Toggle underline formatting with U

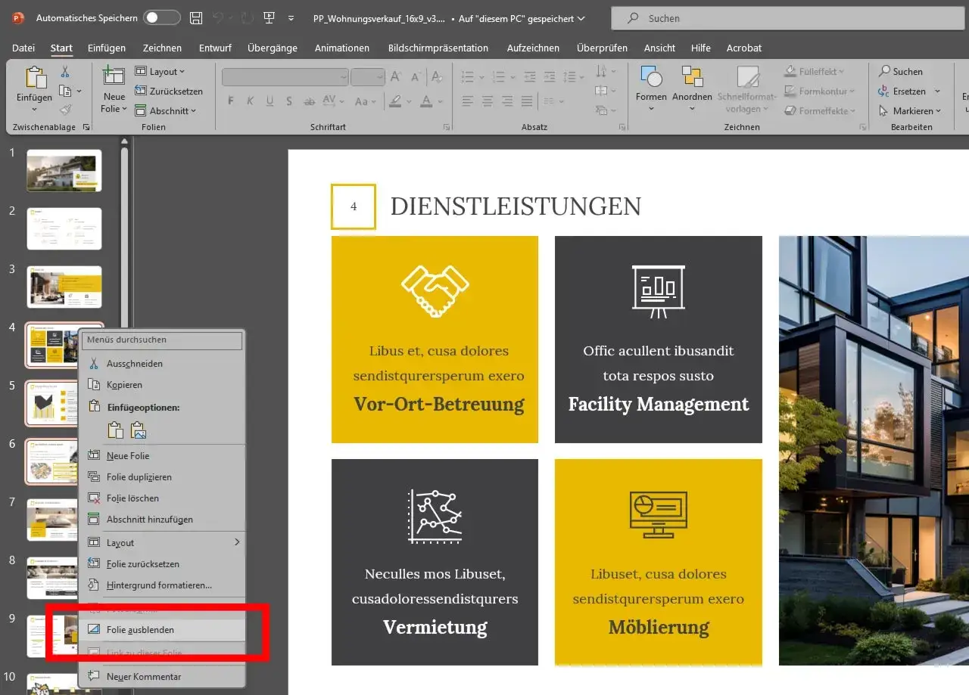coord(270,101)
